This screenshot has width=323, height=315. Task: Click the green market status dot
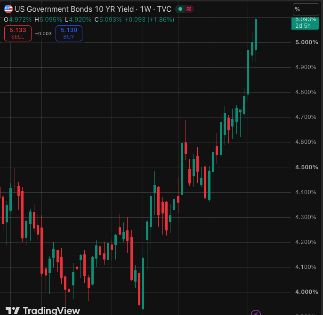(x=180, y=9)
